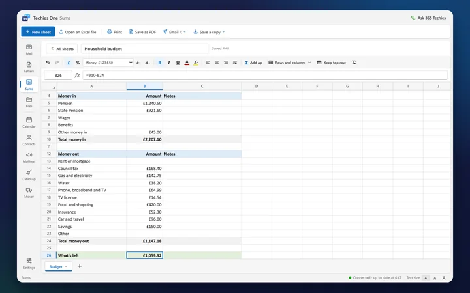This screenshot has width=470, height=293.
Task: Decrease decimal places
Action: [148, 63]
